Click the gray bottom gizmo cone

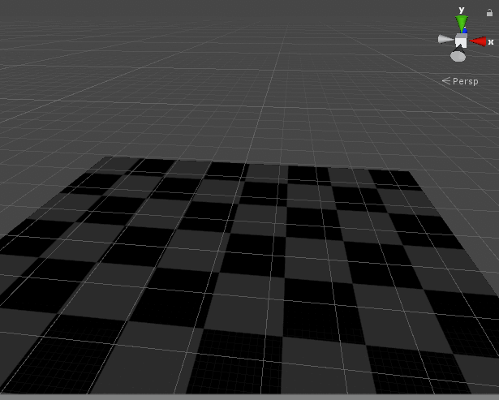pos(458,54)
